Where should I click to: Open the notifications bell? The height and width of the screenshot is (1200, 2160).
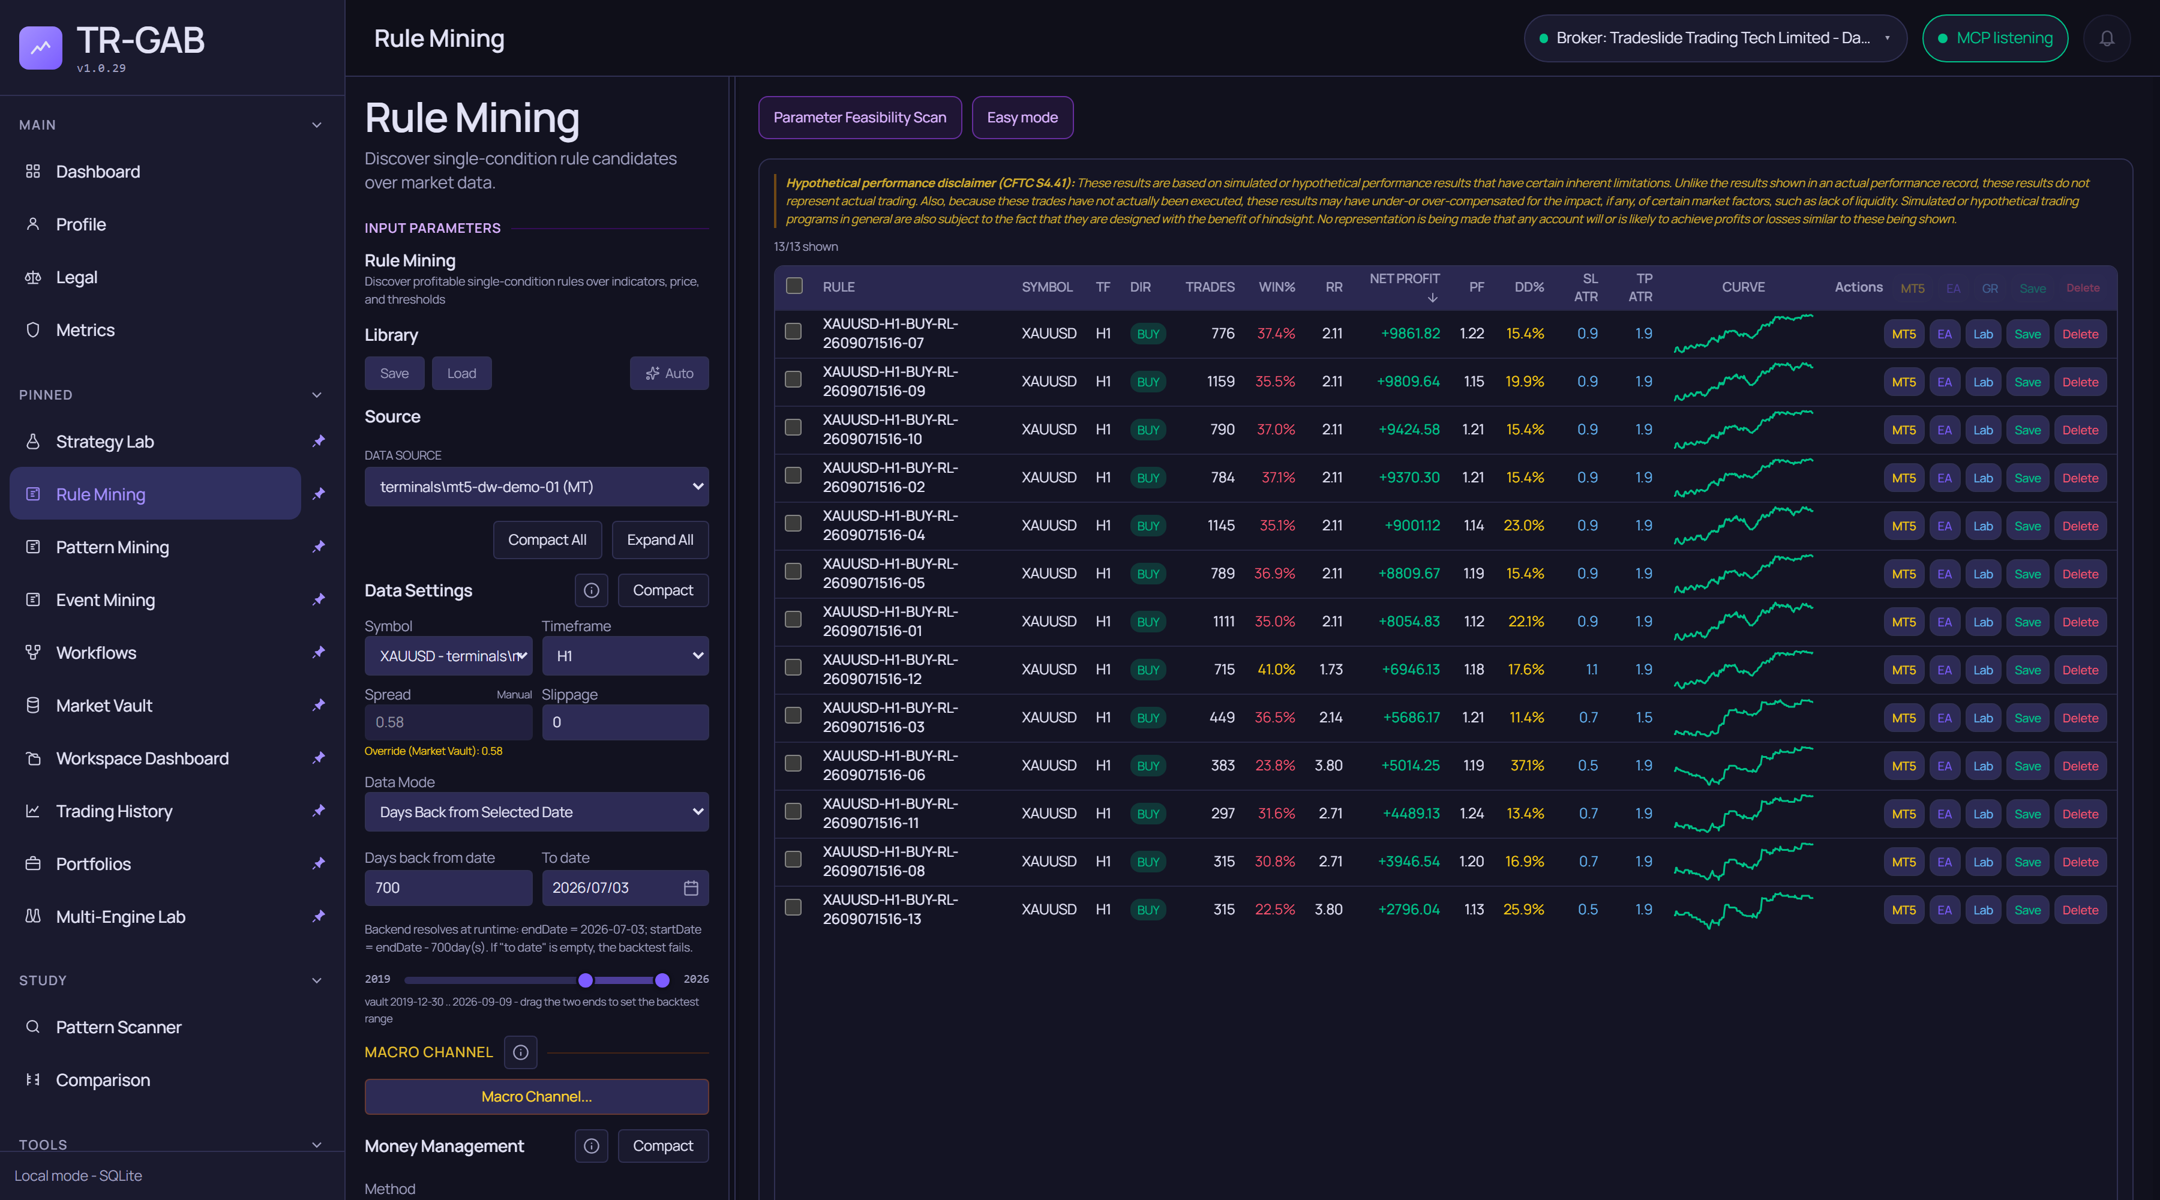coord(2107,38)
